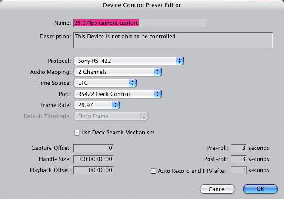Image resolution: width=284 pixels, height=199 pixels.
Task: Confirm the preset with the OK button
Action: point(260,189)
